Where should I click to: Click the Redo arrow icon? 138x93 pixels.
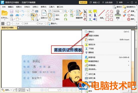click(23, 15)
